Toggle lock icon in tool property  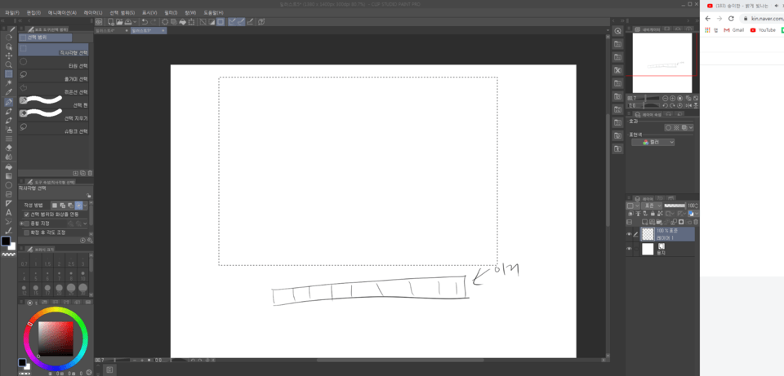pyautogui.click(x=88, y=195)
